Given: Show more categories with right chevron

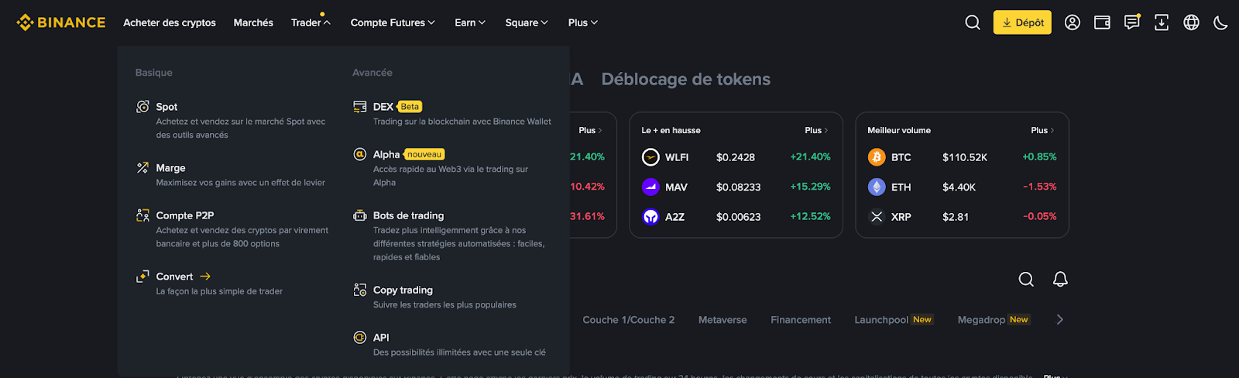Looking at the screenshot, I should point(1059,320).
